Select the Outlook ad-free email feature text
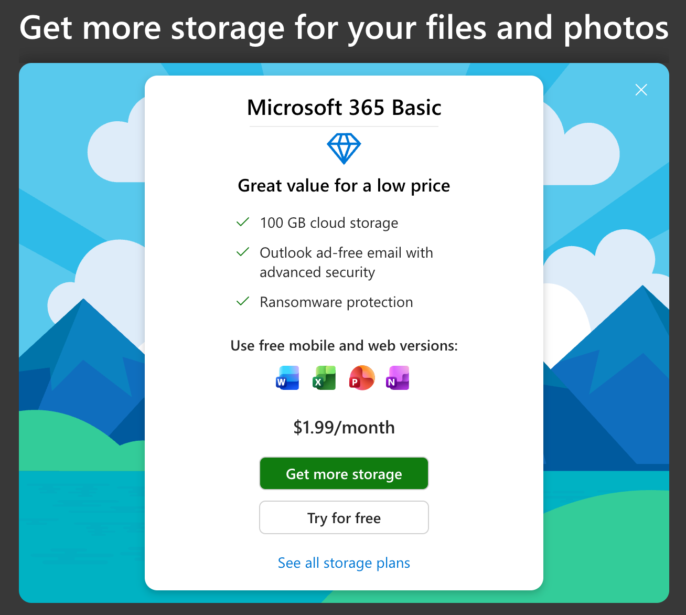Screen dimensions: 686x615 [346, 262]
